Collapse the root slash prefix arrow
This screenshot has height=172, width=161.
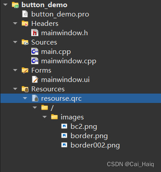[x=35, y=107]
